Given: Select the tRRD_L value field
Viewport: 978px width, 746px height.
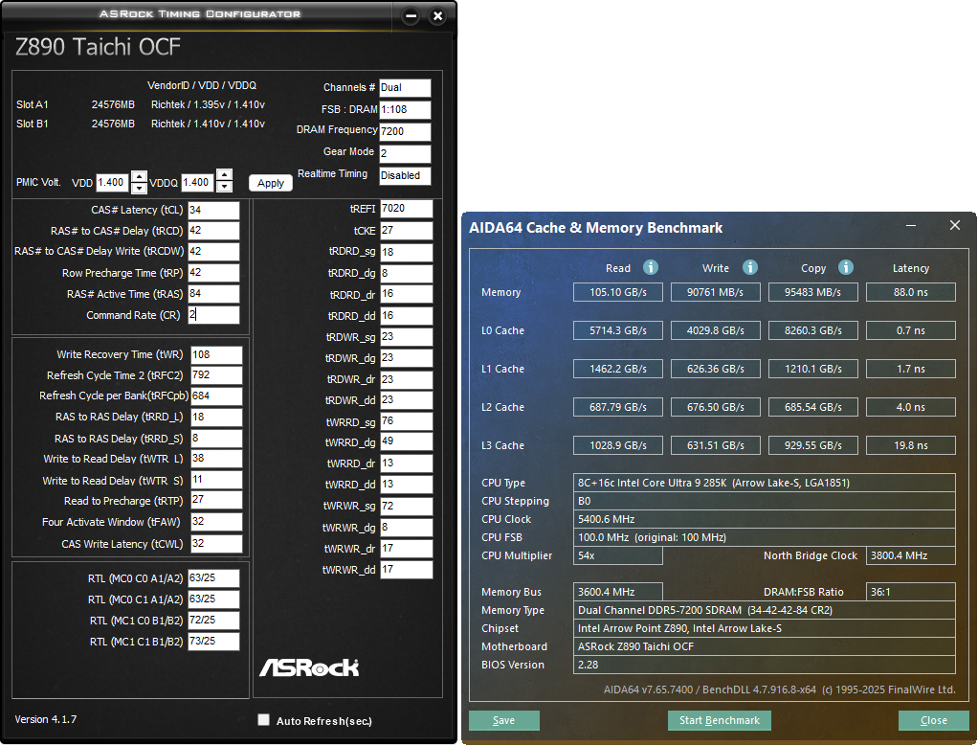Looking at the screenshot, I should tap(216, 417).
